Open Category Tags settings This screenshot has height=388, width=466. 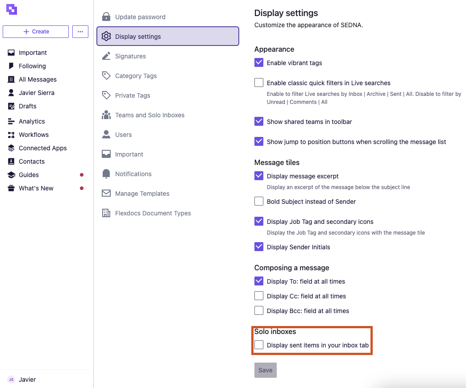pos(168,76)
